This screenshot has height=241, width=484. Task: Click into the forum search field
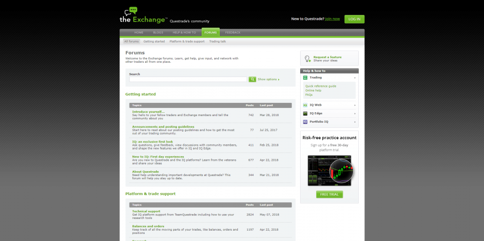pos(188,79)
